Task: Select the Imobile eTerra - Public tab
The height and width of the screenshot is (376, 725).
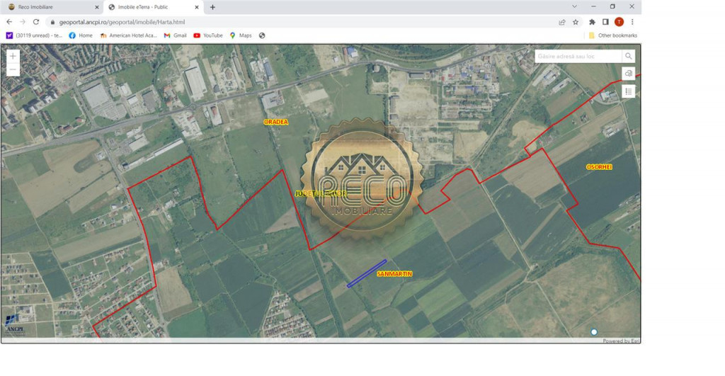Action: 154,7
